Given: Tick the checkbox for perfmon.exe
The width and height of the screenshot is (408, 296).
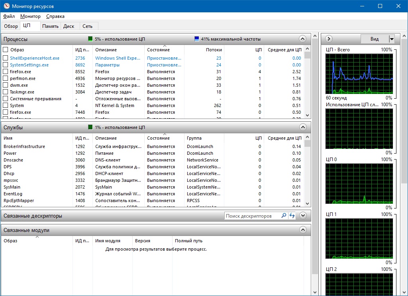Looking at the screenshot, I should tap(6, 78).
